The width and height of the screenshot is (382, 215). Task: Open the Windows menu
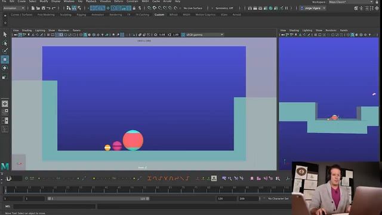click(x=69, y=1)
